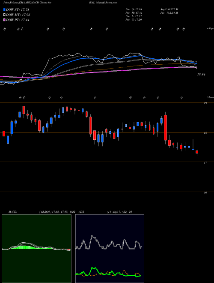This screenshot has width=214, height=283.
Task: Click the '<Lows' marker label
Action: (211, 97)
